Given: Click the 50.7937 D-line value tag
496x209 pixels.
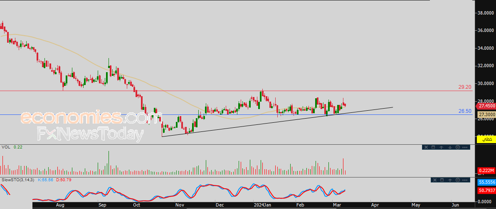Looking at the screenshot, I should click(486, 190).
